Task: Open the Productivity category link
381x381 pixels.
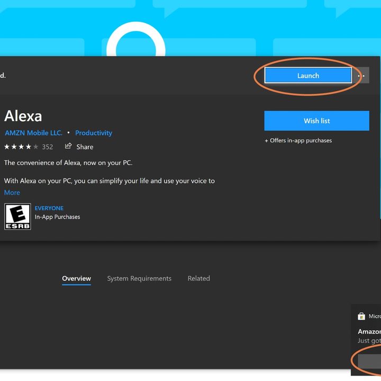Action: point(94,133)
